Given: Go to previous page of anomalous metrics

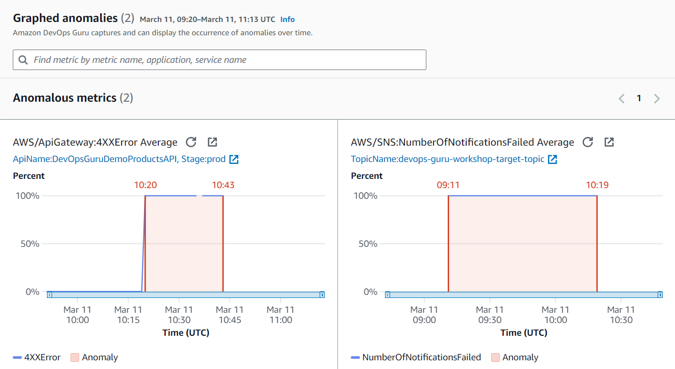Looking at the screenshot, I should tap(621, 99).
